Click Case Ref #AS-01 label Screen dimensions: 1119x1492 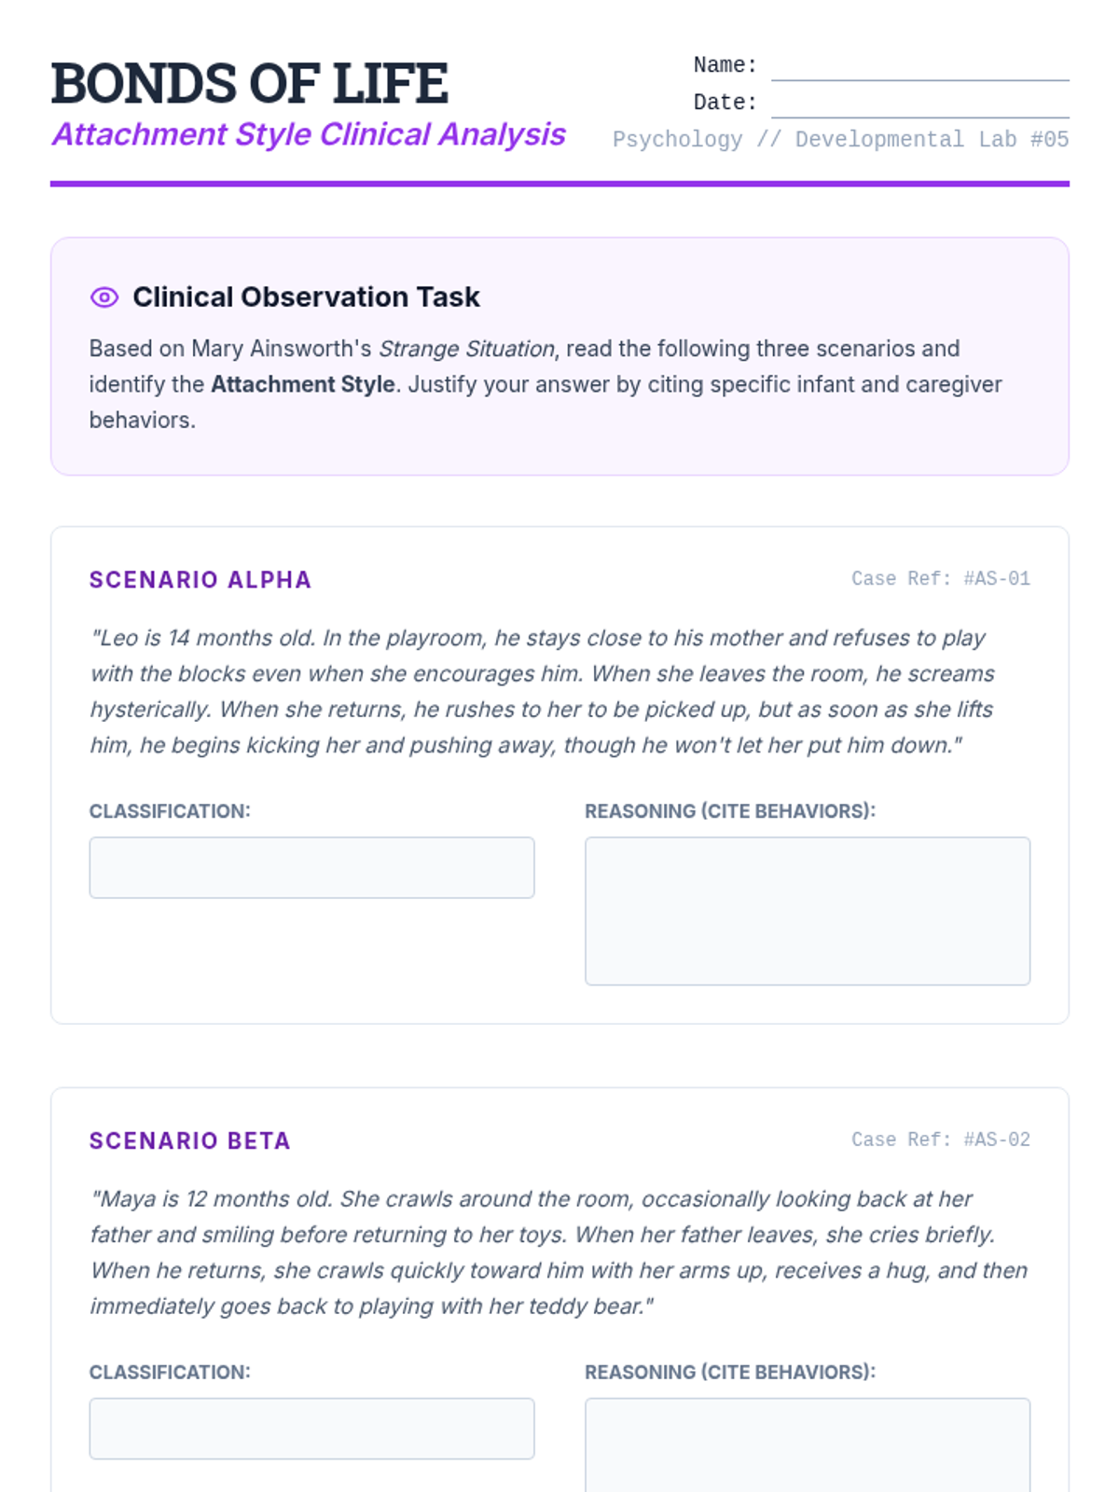(x=941, y=579)
